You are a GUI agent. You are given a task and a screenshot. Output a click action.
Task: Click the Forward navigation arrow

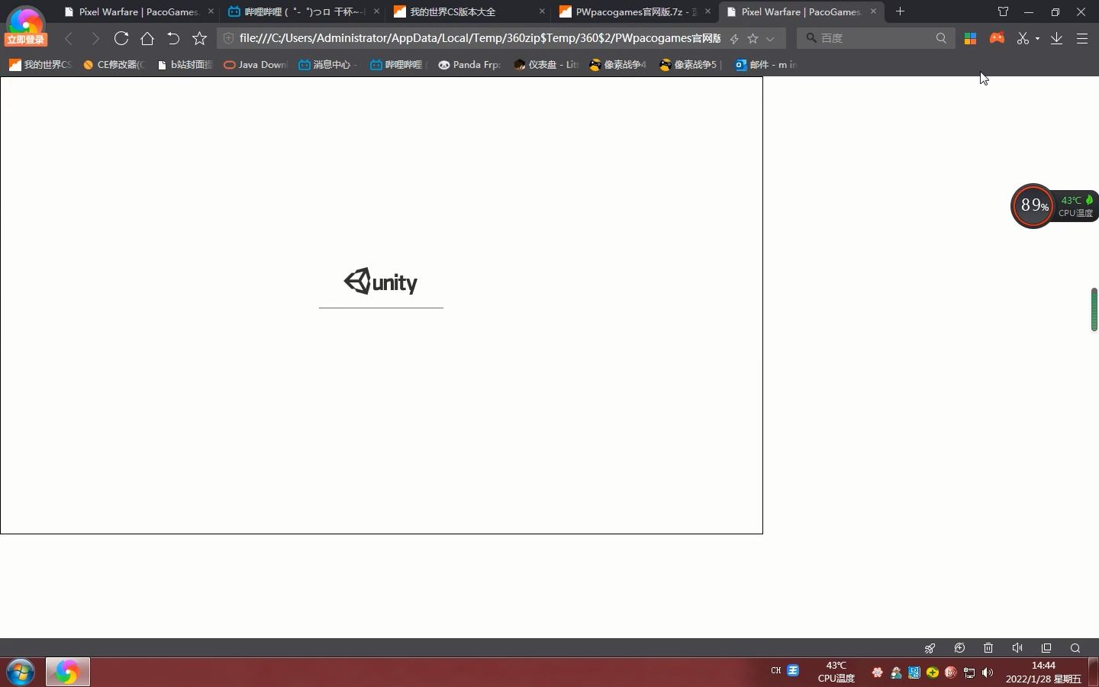tap(95, 38)
